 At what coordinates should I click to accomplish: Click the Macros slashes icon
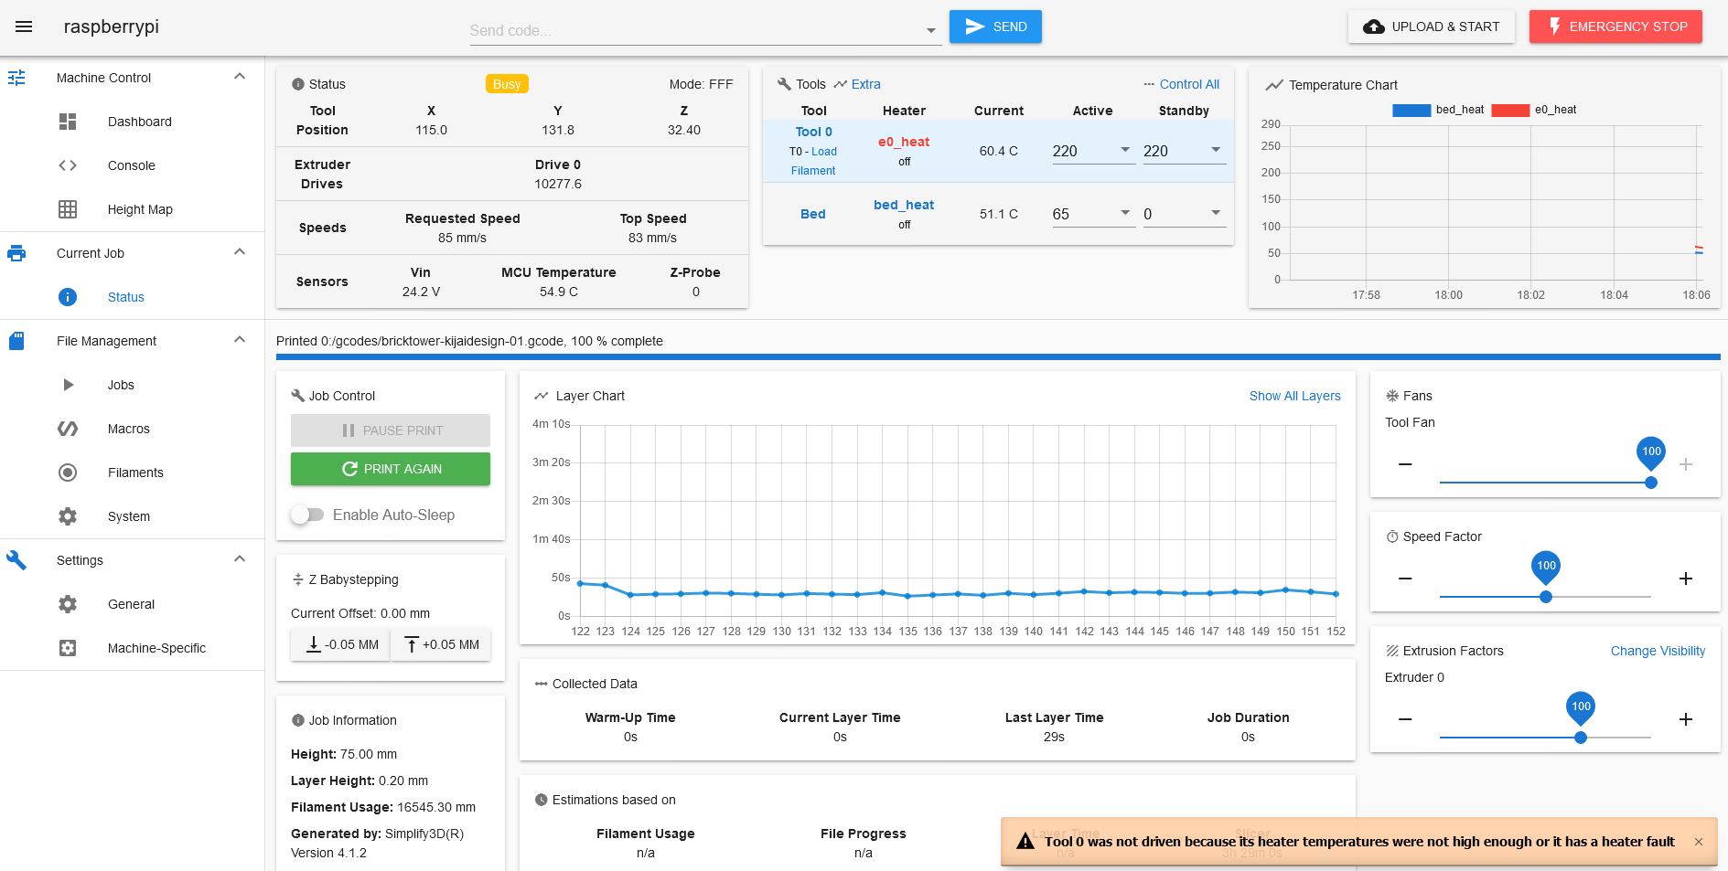click(68, 429)
